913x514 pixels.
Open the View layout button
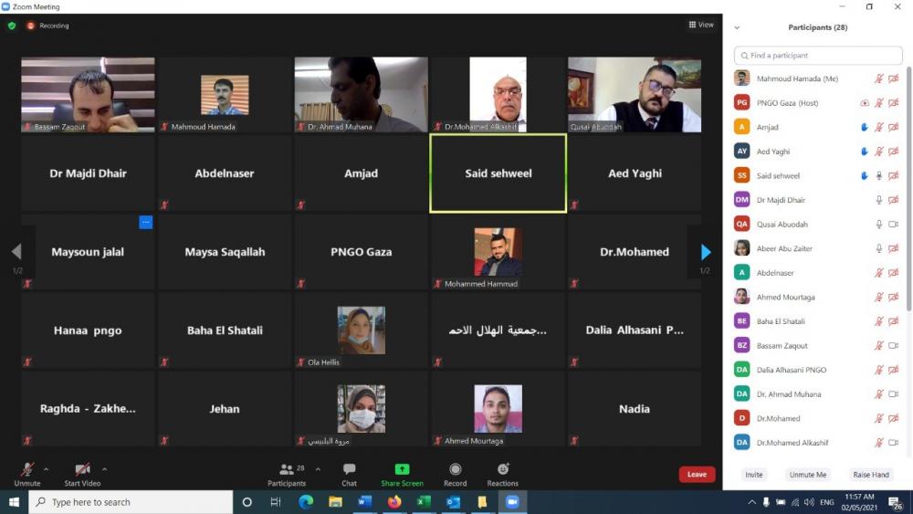[x=701, y=25]
